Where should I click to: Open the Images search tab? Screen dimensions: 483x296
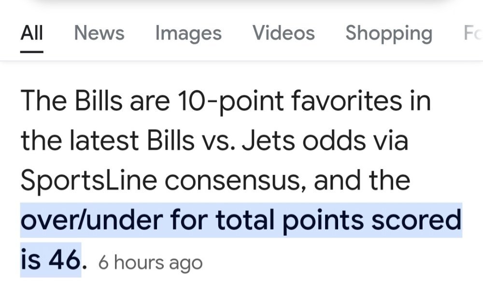(x=188, y=33)
